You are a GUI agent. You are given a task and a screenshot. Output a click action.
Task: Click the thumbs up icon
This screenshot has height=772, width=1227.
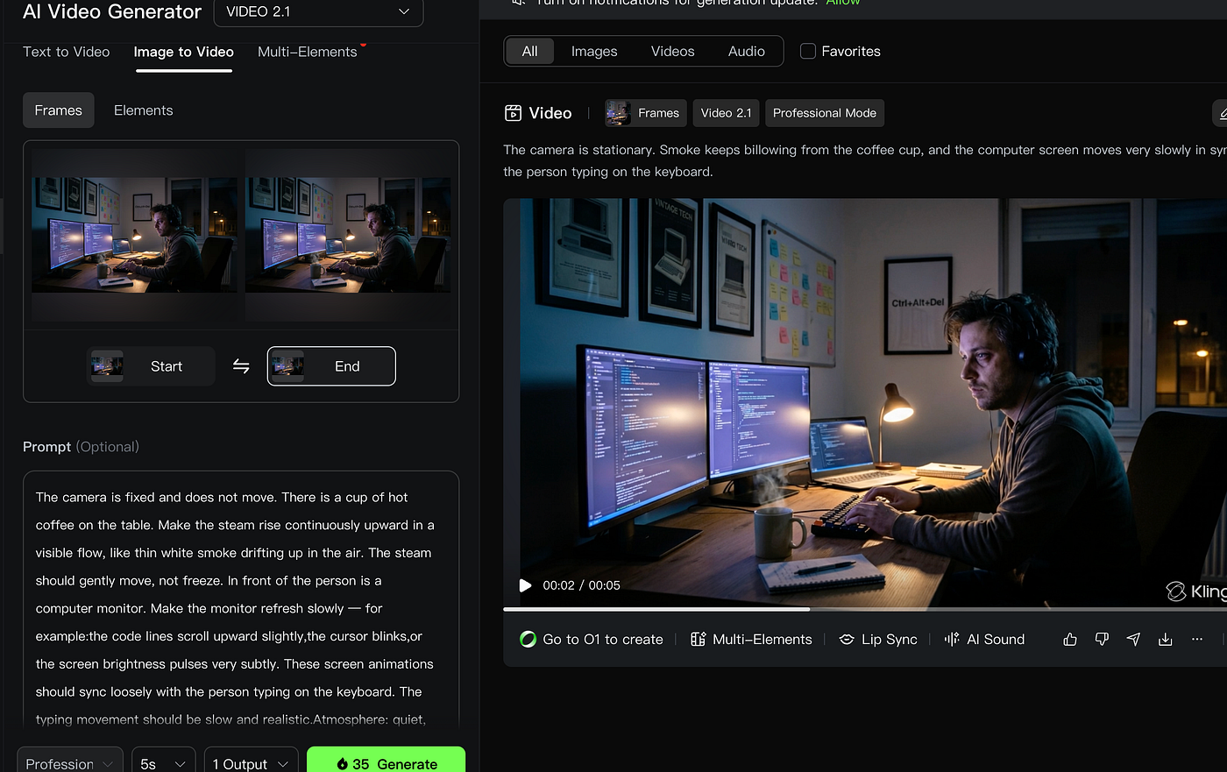[x=1070, y=640]
